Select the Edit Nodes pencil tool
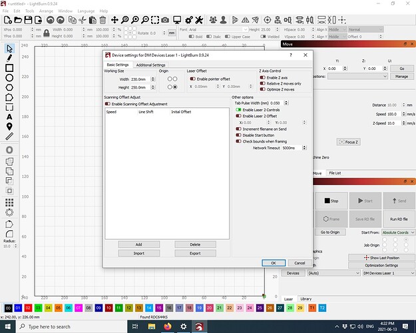Screen dimensions: 416x333 [9, 58]
